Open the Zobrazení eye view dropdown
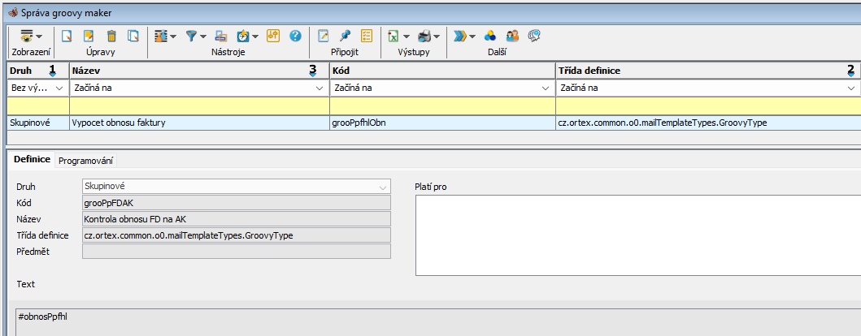This screenshot has width=861, height=336. 30,36
